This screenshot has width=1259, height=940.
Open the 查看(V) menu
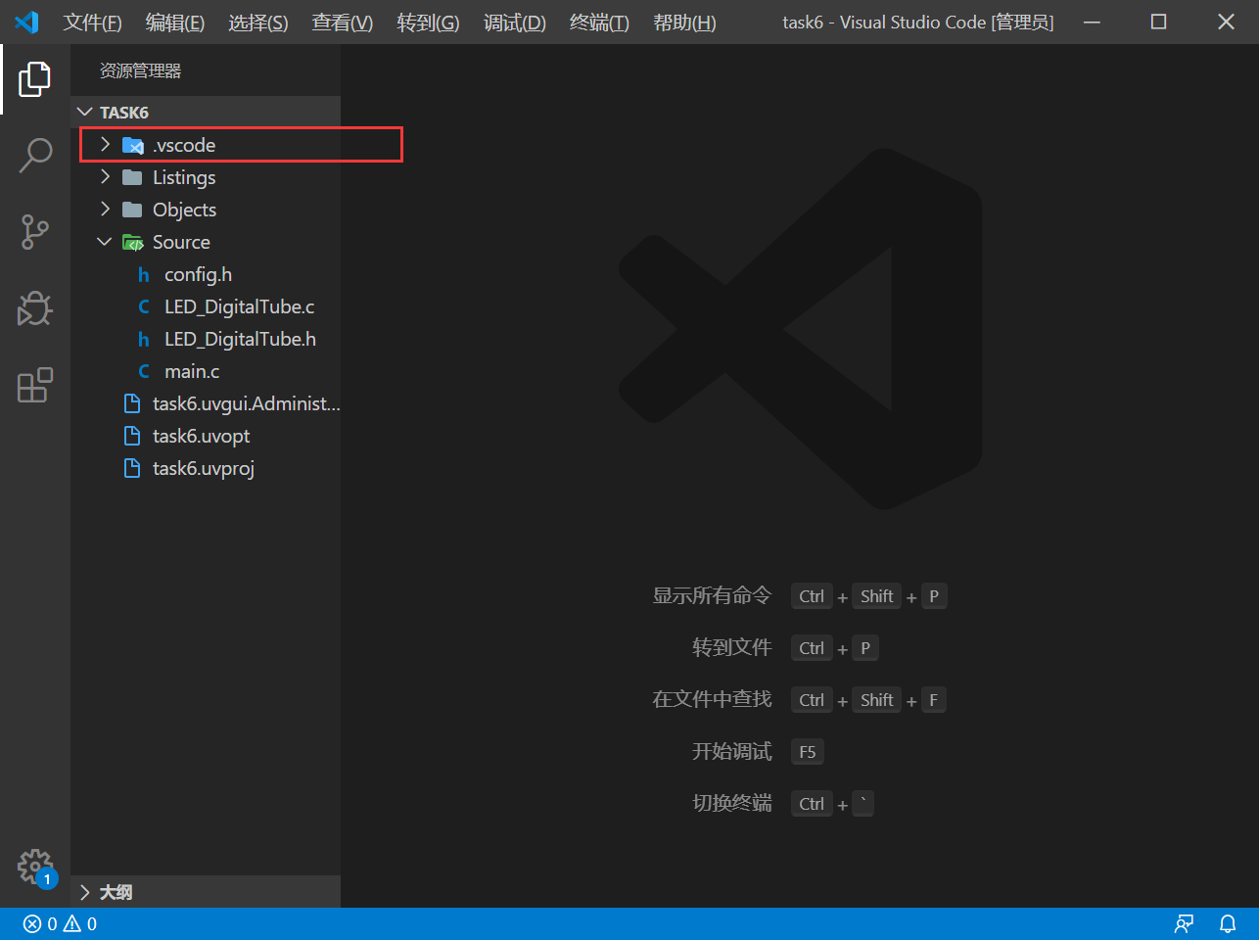pyautogui.click(x=343, y=23)
